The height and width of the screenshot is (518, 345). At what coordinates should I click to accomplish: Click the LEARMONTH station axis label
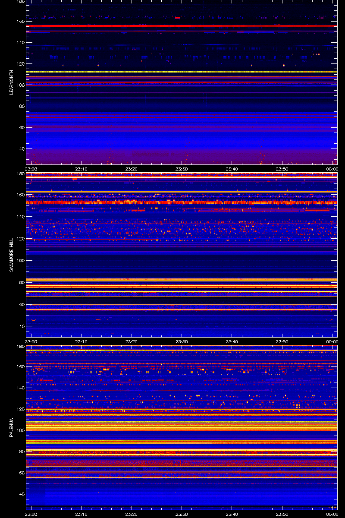tap(11, 83)
